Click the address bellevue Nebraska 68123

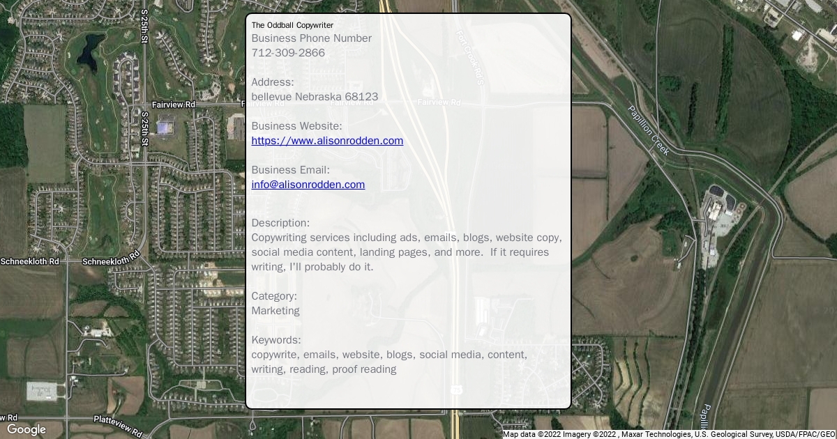(315, 97)
